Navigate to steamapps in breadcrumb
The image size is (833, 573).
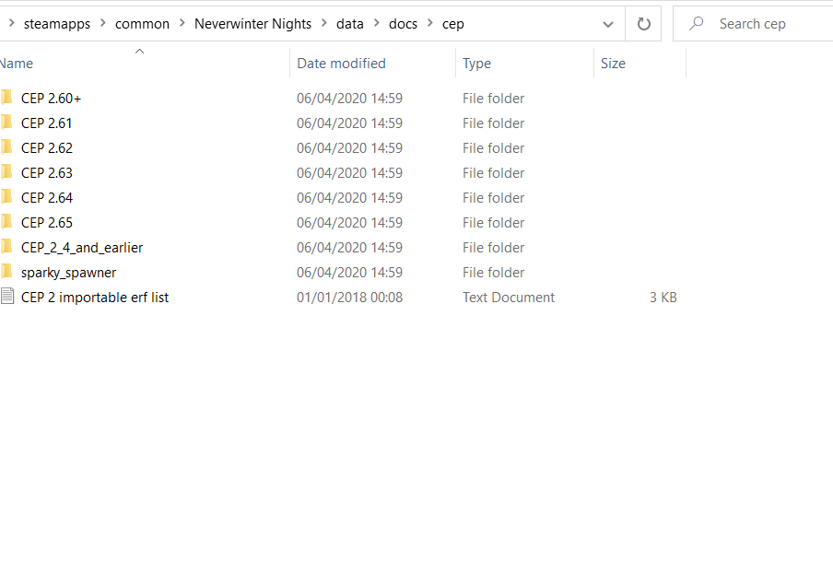point(57,24)
